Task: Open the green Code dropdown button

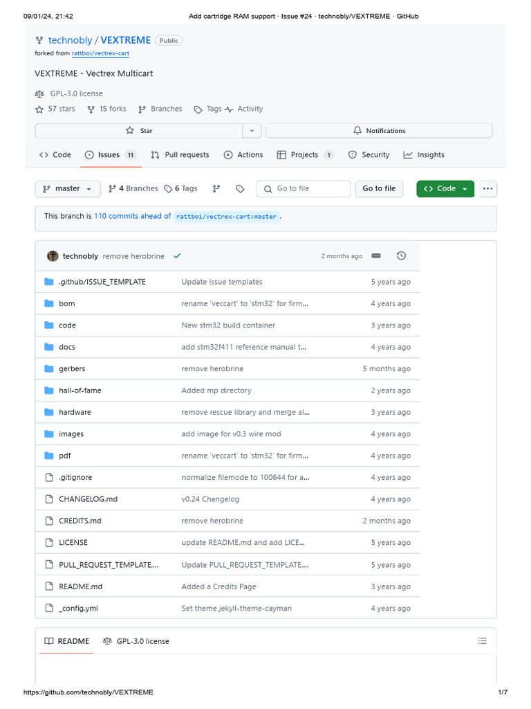Action: 445,188
